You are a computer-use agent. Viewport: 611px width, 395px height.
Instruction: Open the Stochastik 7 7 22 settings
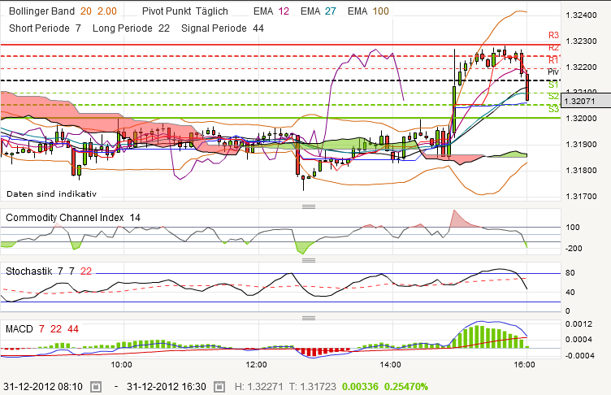[x=49, y=270]
